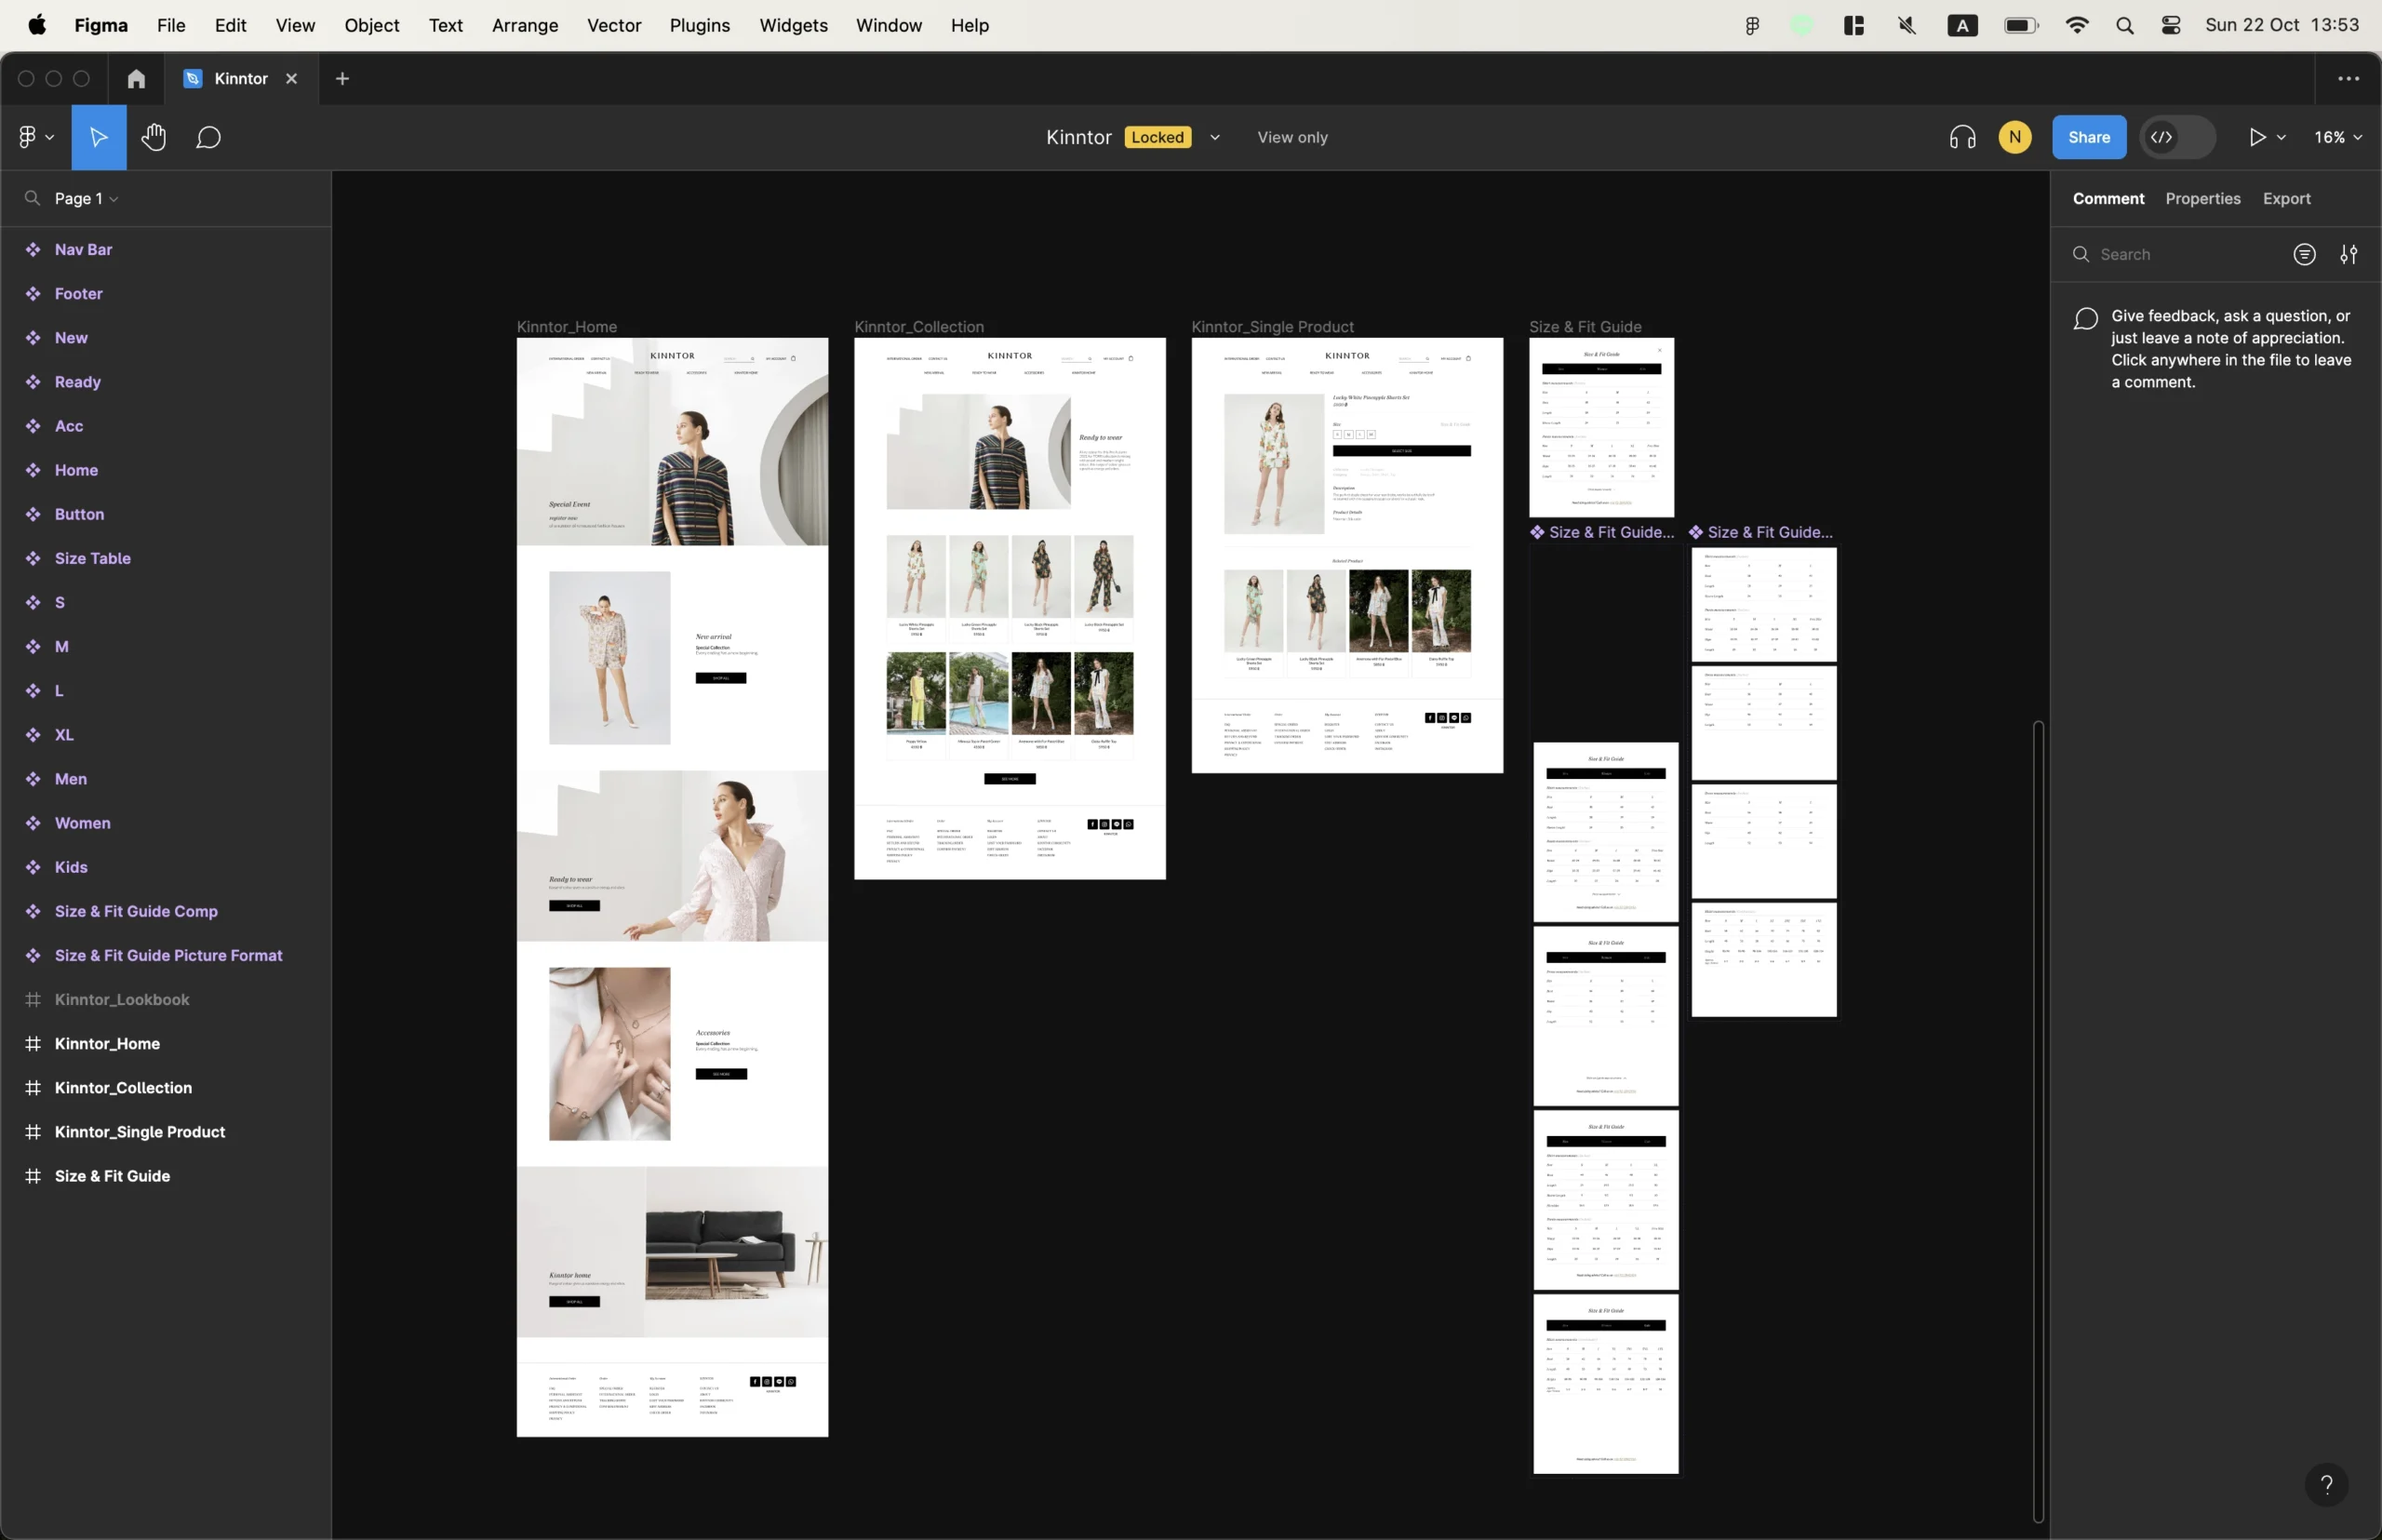Select the Hand tool

[153, 137]
